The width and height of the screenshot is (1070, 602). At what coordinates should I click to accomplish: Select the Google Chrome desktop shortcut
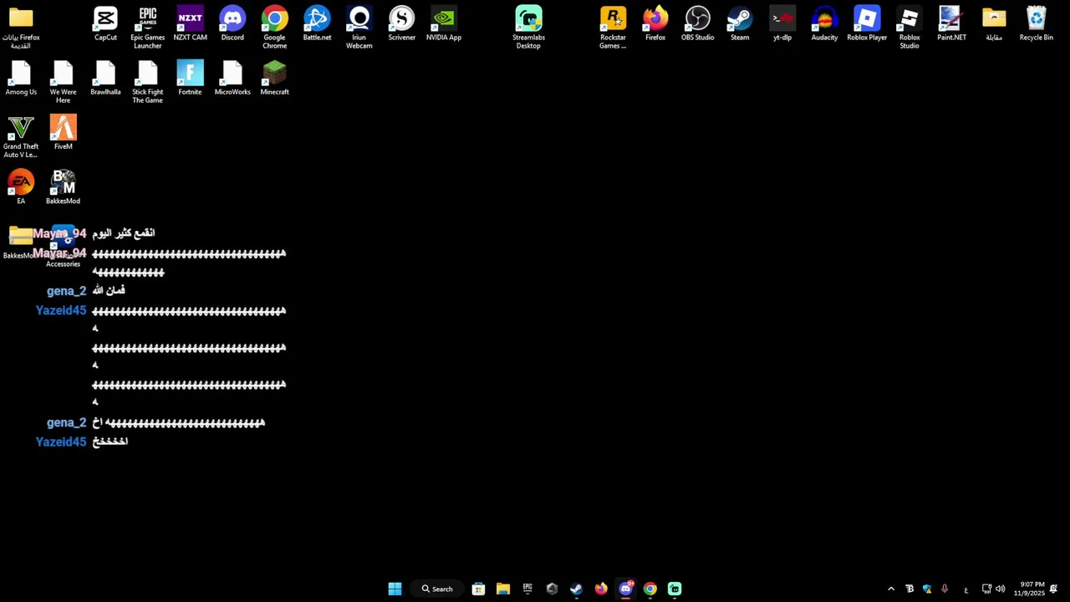click(x=275, y=28)
